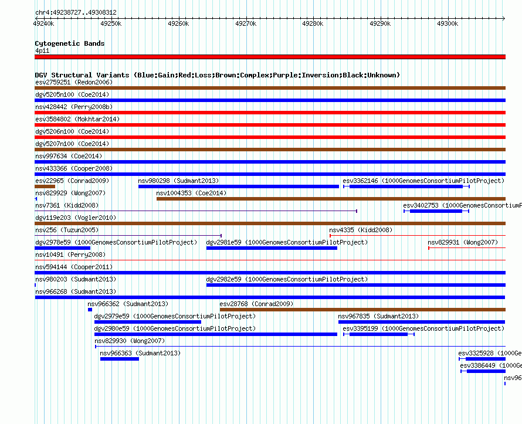The image size is (522, 424).
Task: Click the DGV Structural Variants track title
Action: (x=218, y=75)
